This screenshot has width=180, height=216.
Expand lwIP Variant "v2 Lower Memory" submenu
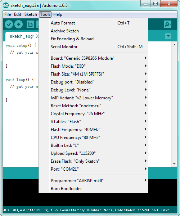point(93,98)
